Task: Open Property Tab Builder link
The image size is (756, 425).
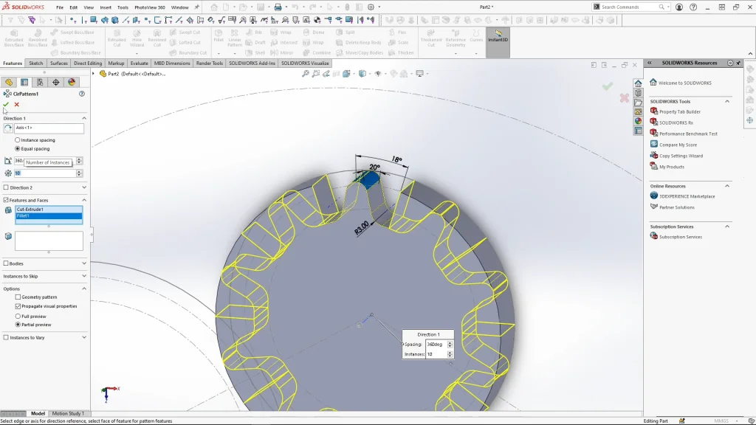Action: (x=679, y=111)
